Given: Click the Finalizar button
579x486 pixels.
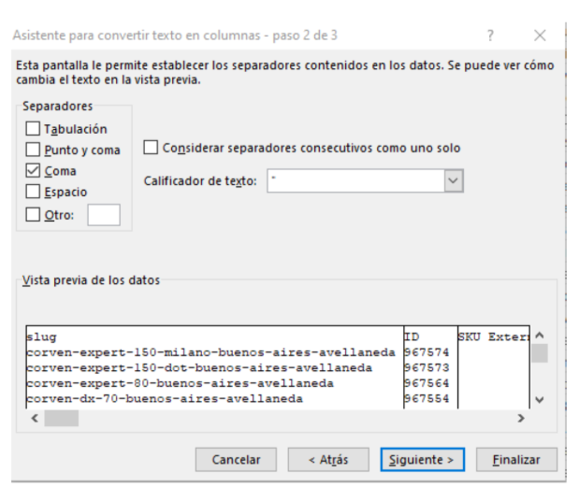Looking at the screenshot, I should (x=516, y=460).
